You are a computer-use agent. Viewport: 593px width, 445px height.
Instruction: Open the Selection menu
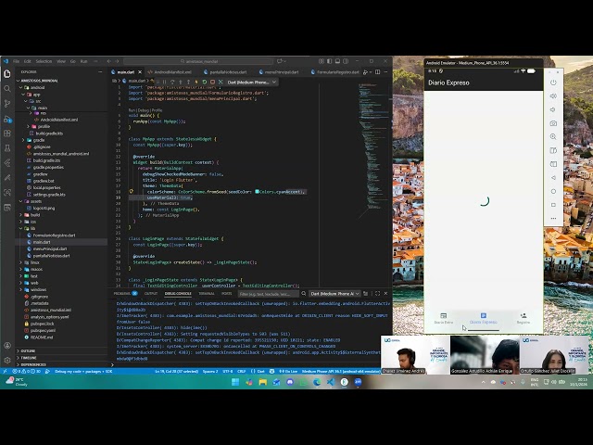(x=44, y=61)
